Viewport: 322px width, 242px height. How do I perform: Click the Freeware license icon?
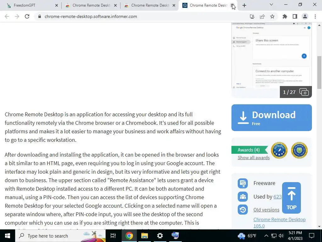243,183
